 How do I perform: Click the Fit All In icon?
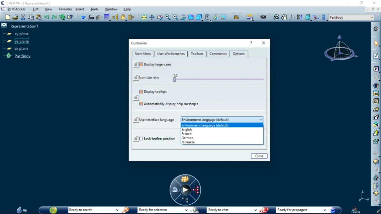[x=144, y=17]
